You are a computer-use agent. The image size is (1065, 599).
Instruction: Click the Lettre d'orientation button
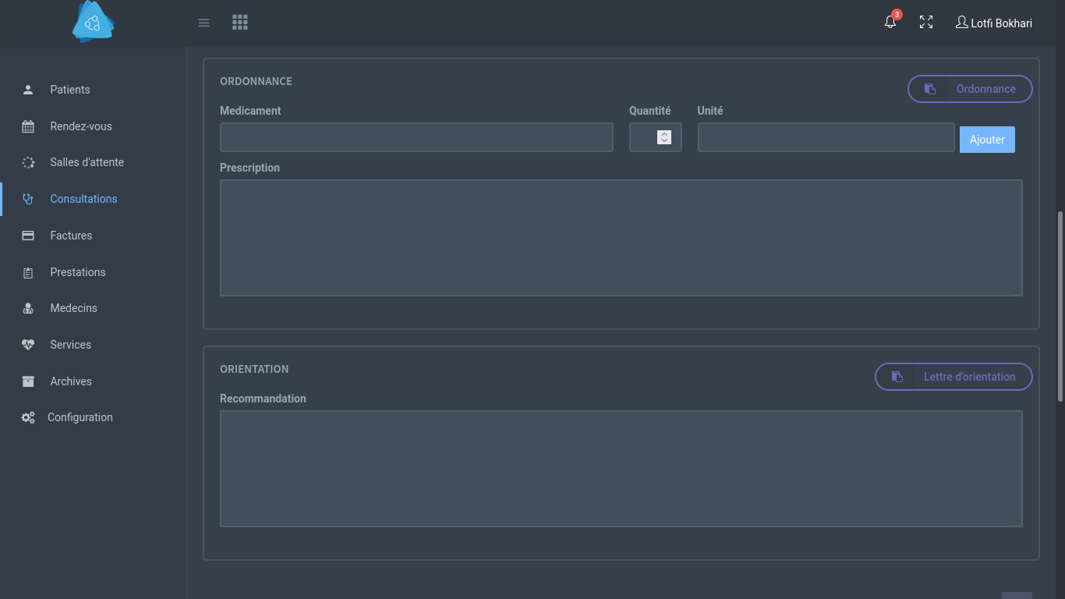point(954,377)
